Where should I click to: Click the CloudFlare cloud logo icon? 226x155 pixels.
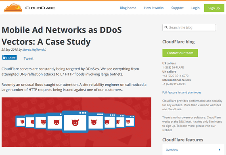pyautogui.click(x=13, y=8)
